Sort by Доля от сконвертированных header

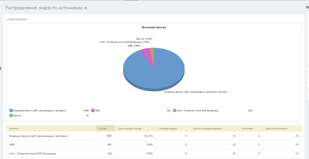coord(207,129)
